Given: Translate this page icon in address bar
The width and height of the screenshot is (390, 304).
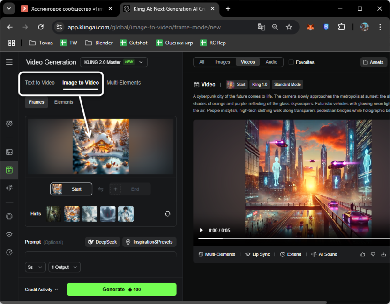Looking at the screenshot, I should (x=262, y=27).
